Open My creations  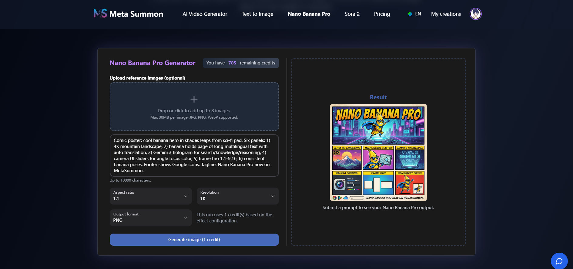tap(446, 14)
